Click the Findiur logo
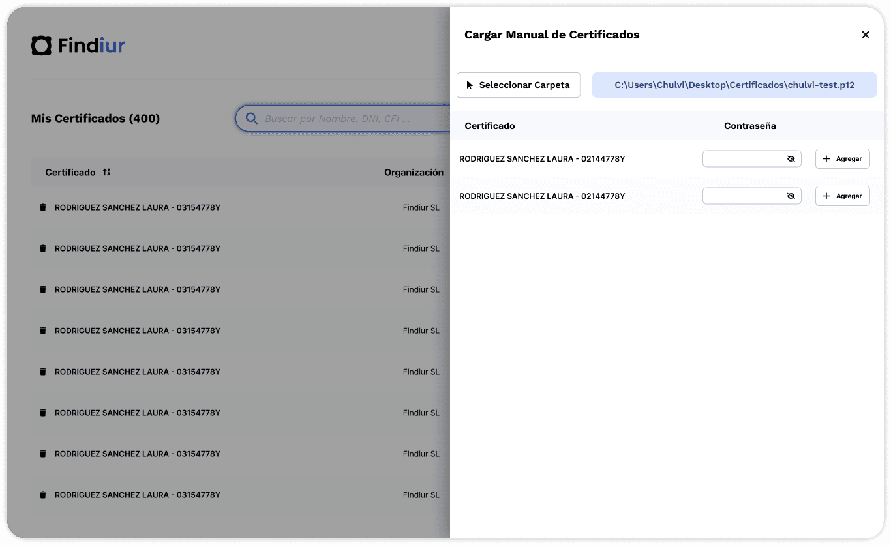 point(78,46)
